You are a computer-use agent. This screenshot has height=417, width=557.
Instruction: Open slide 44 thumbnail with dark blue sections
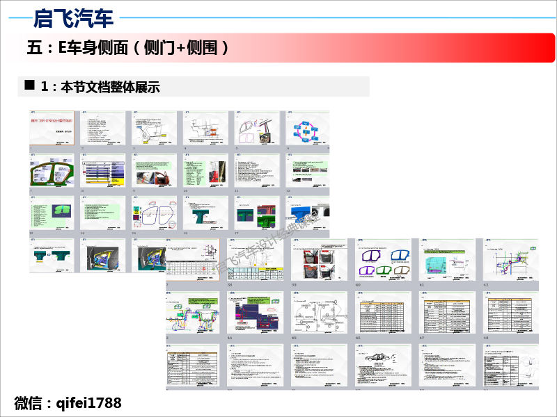point(255,312)
